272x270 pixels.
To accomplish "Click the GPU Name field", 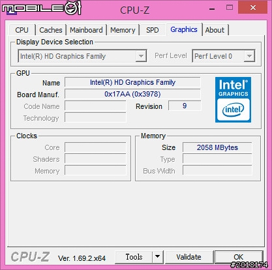I will [132, 82].
